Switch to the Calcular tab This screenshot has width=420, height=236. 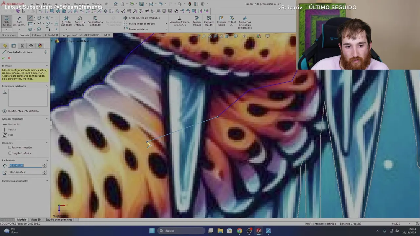[37, 35]
